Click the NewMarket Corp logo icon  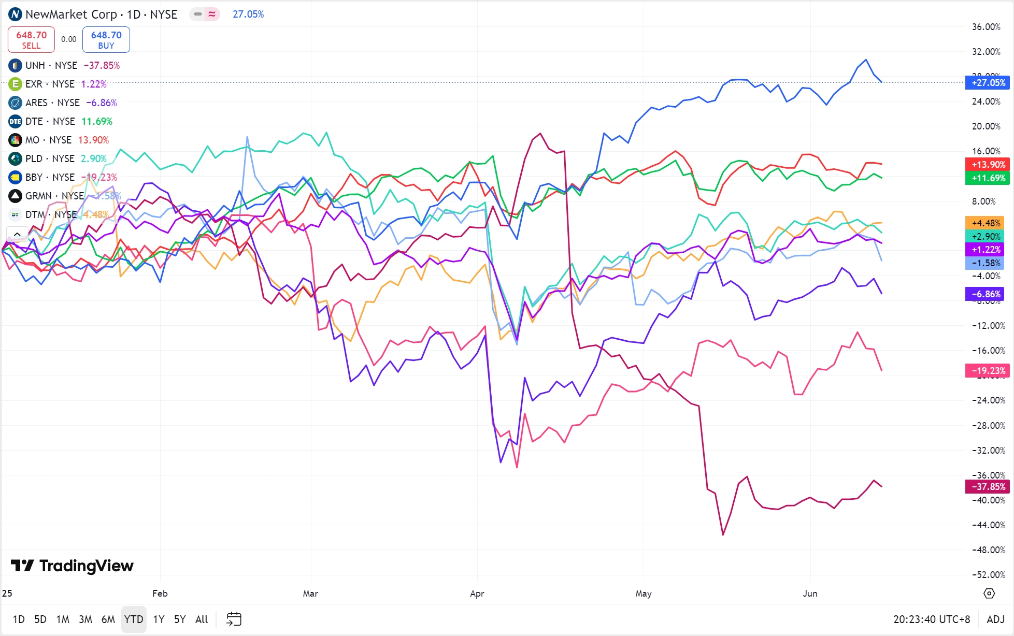(x=15, y=15)
